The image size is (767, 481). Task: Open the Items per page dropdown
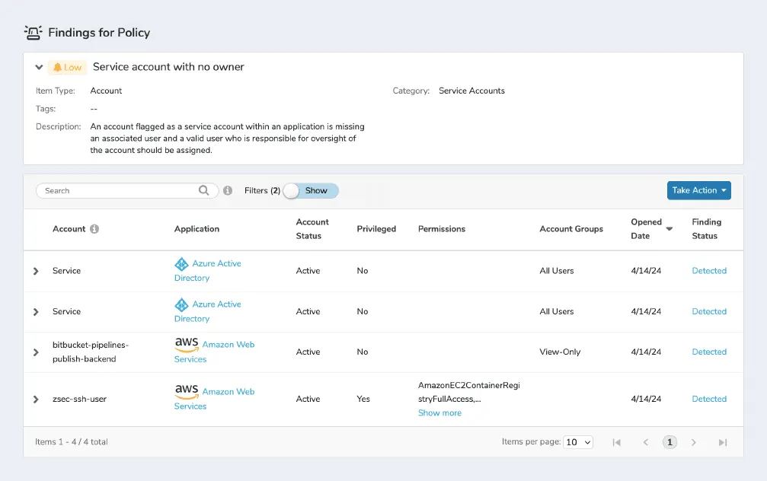[x=577, y=442]
